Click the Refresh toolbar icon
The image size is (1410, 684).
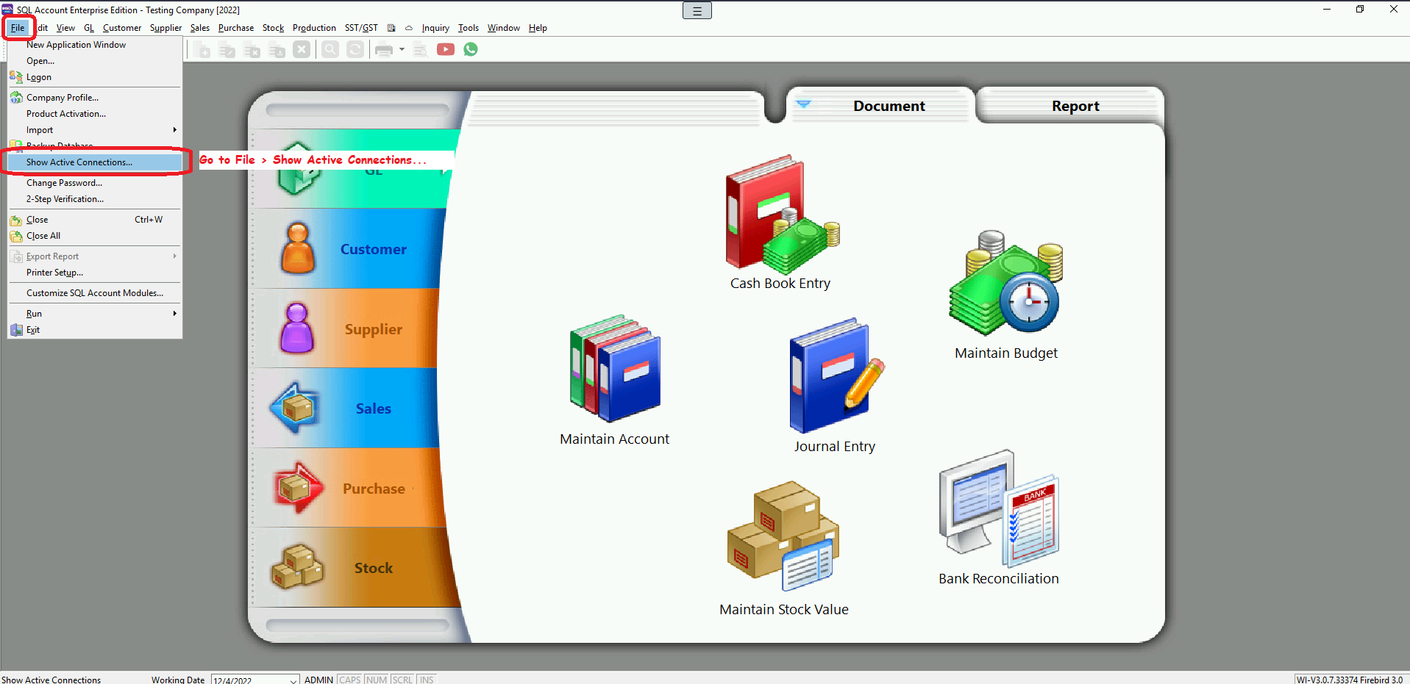[355, 49]
